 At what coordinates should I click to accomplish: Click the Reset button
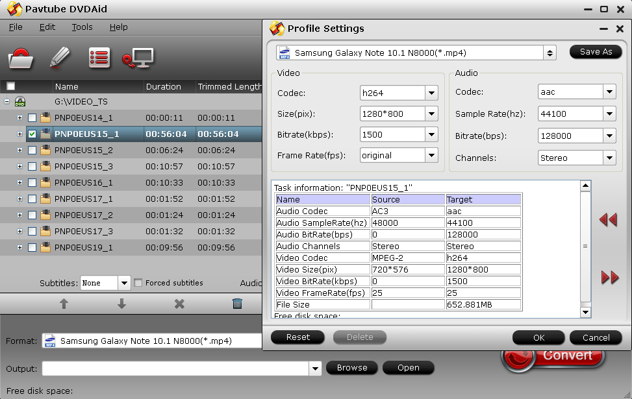tap(298, 337)
